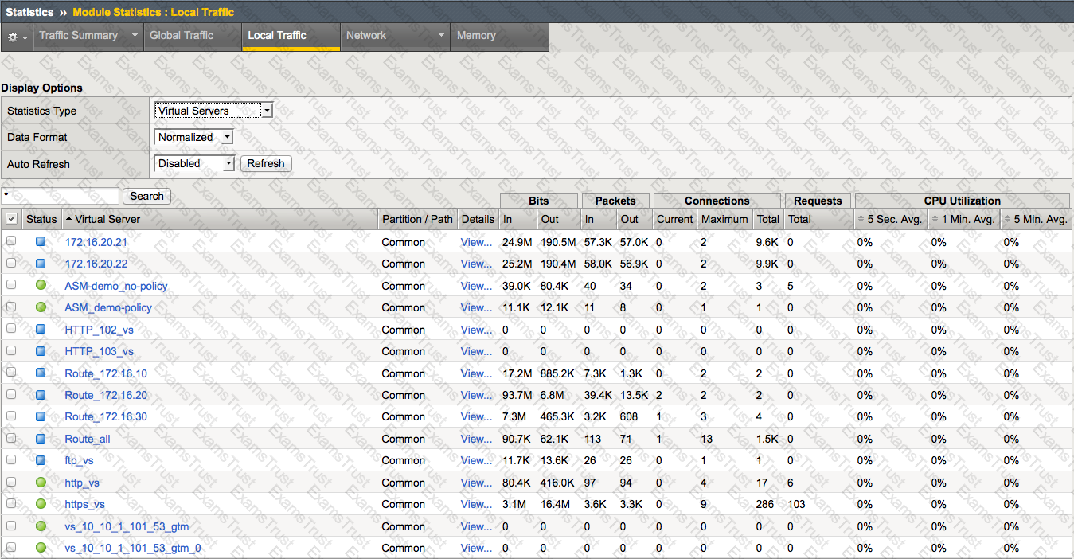This screenshot has height=559, width=1074.
Task: Open the Memory tab
Action: (x=476, y=36)
